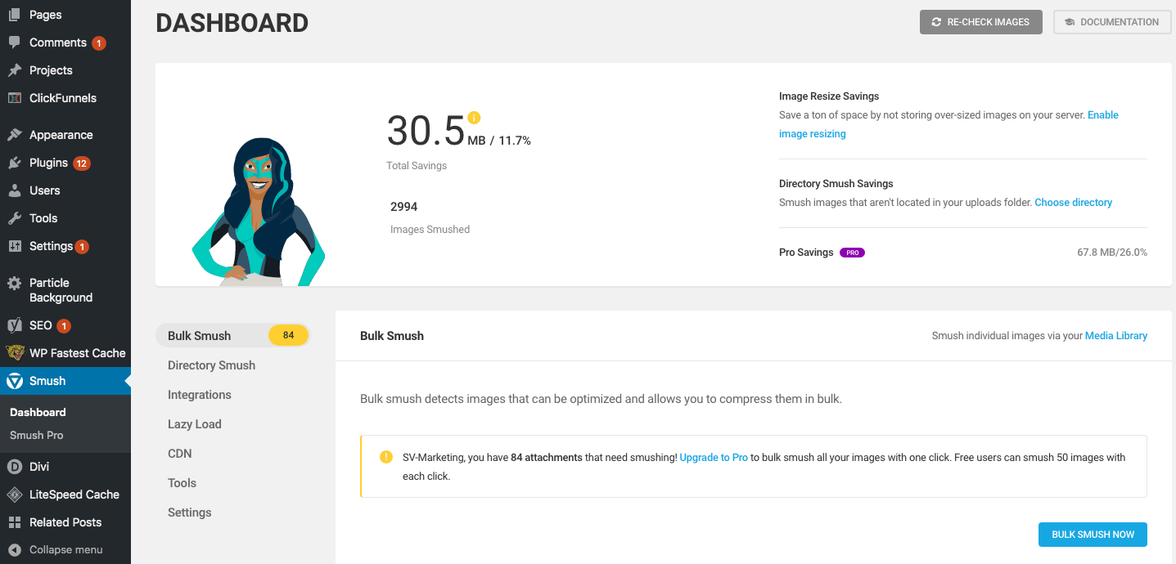The image size is (1176, 564).
Task: Open WP Fastest Cache menu label
Action: pos(78,353)
